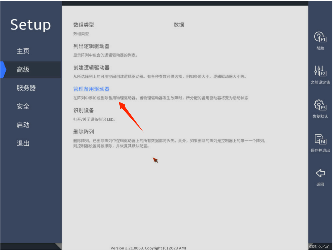
Task: Open 列出逻辑驱动器 option
Action: tap(91, 47)
